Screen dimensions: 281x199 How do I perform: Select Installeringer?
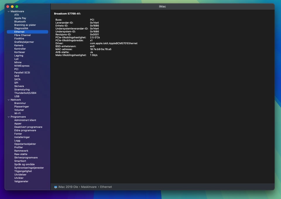click(22, 137)
